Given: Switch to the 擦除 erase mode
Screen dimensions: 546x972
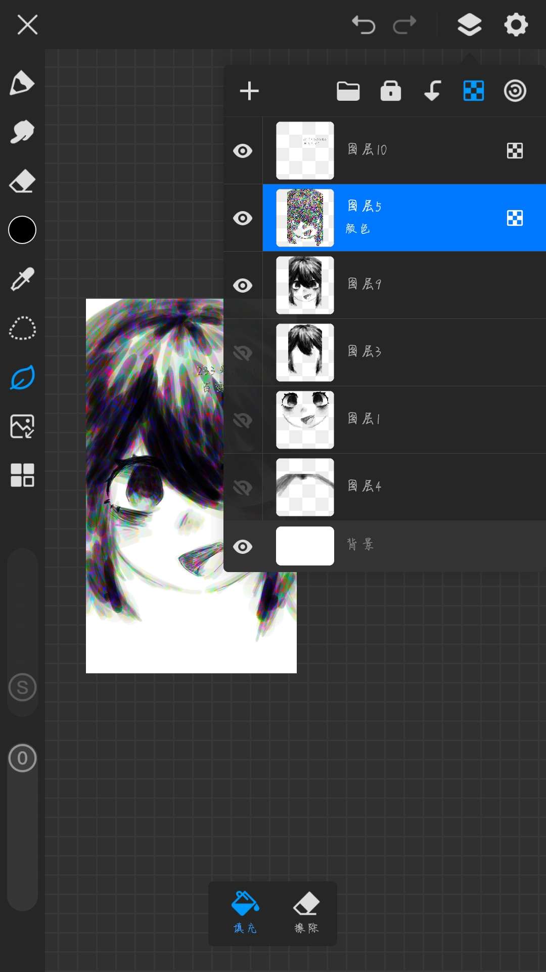Looking at the screenshot, I should (x=306, y=912).
